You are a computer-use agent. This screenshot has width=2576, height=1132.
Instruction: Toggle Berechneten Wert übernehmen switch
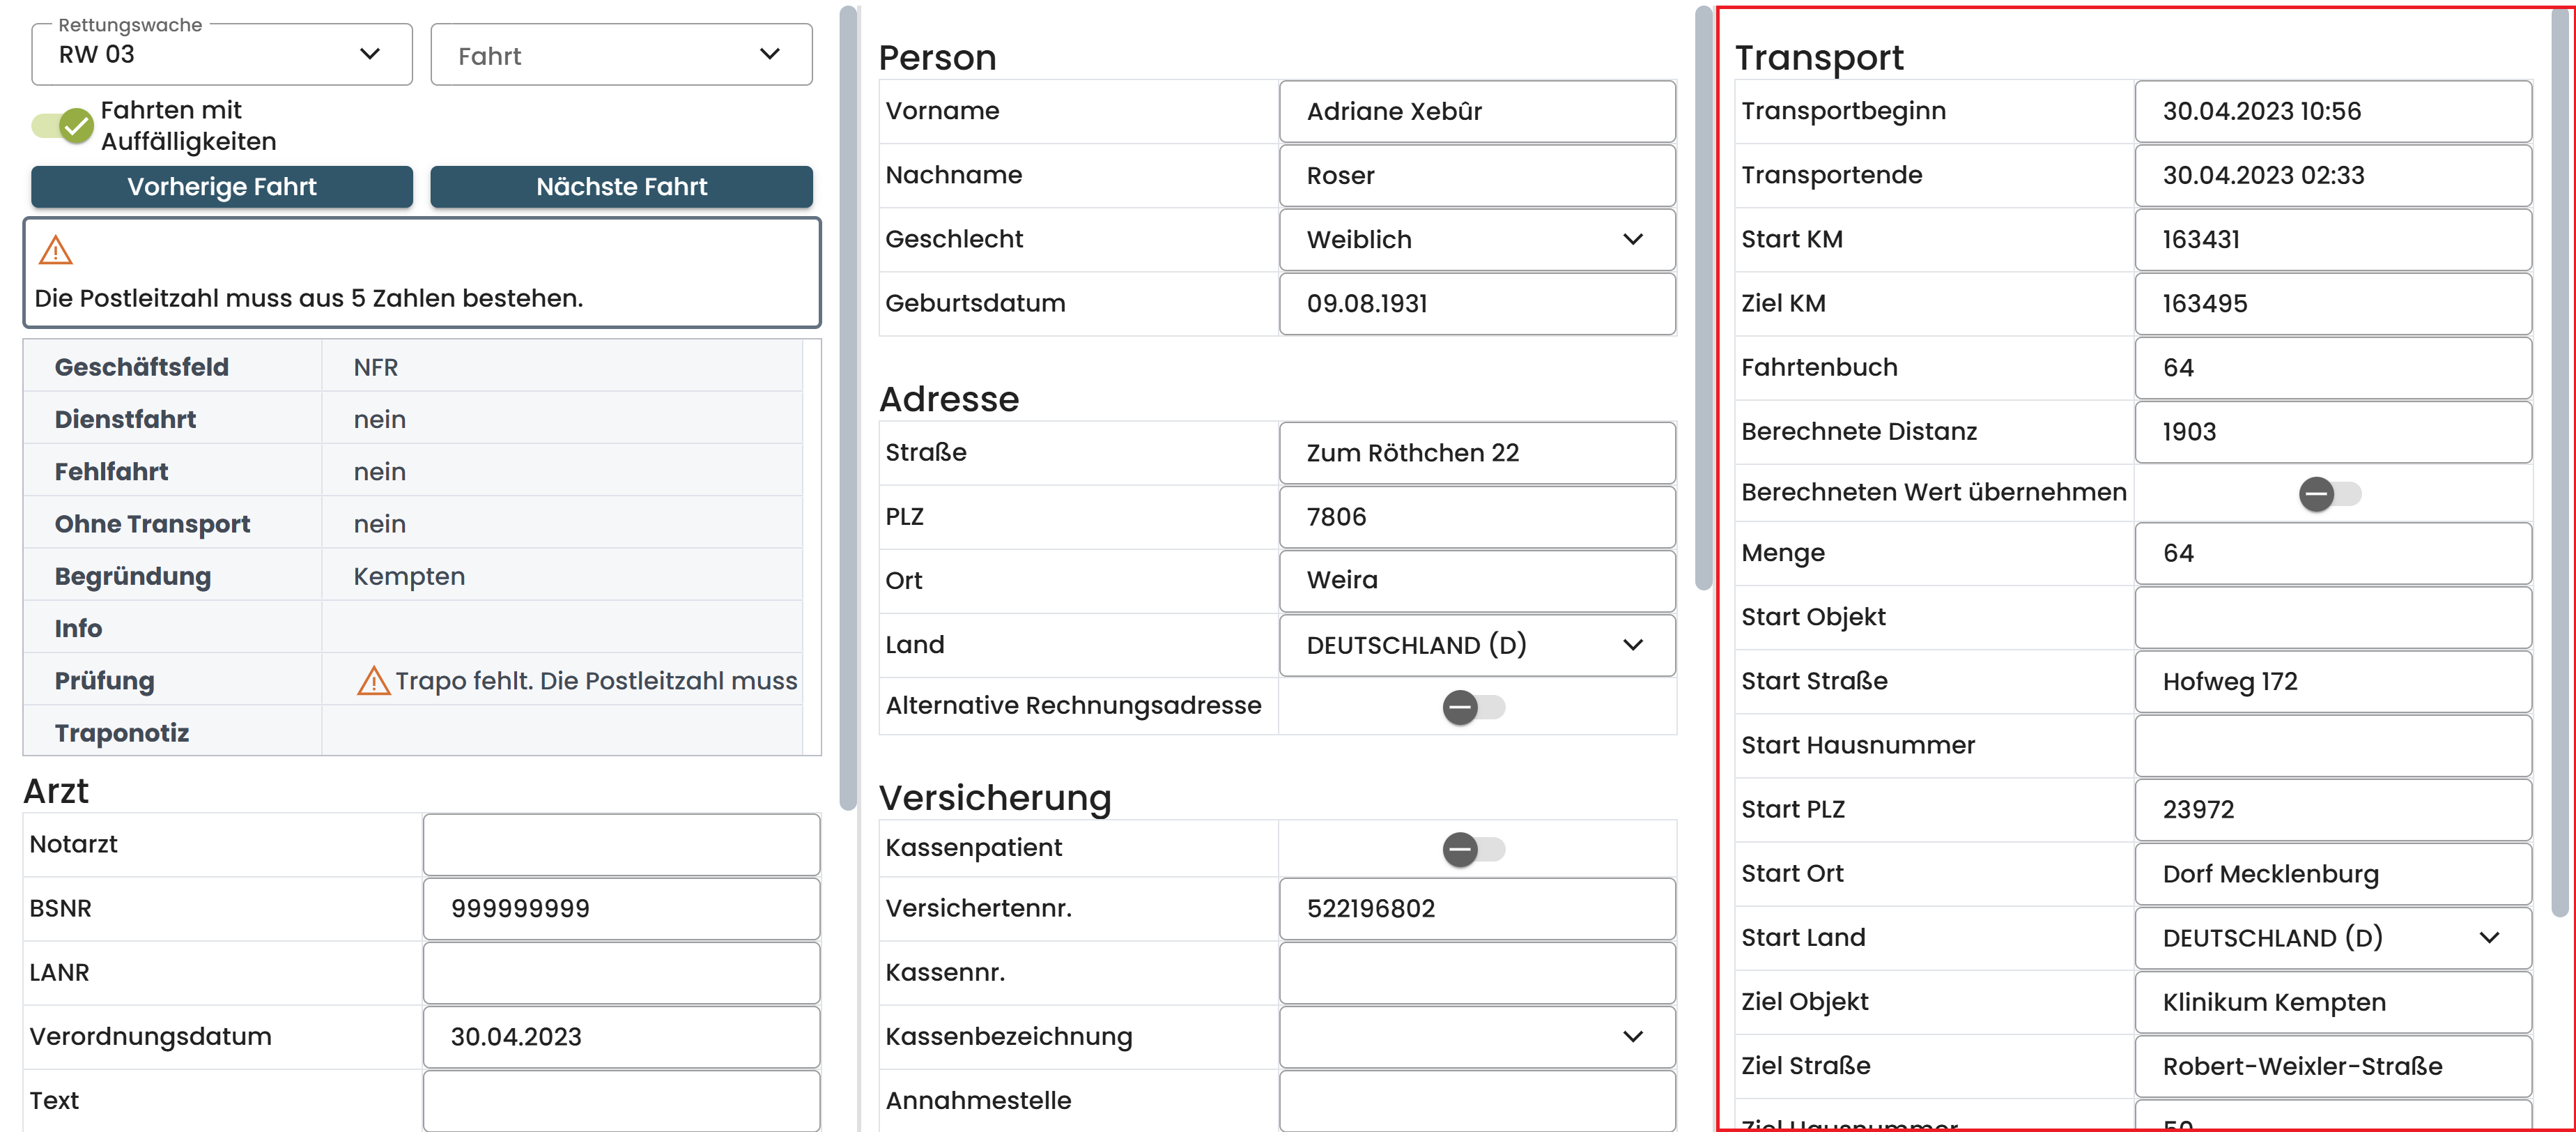(2329, 493)
